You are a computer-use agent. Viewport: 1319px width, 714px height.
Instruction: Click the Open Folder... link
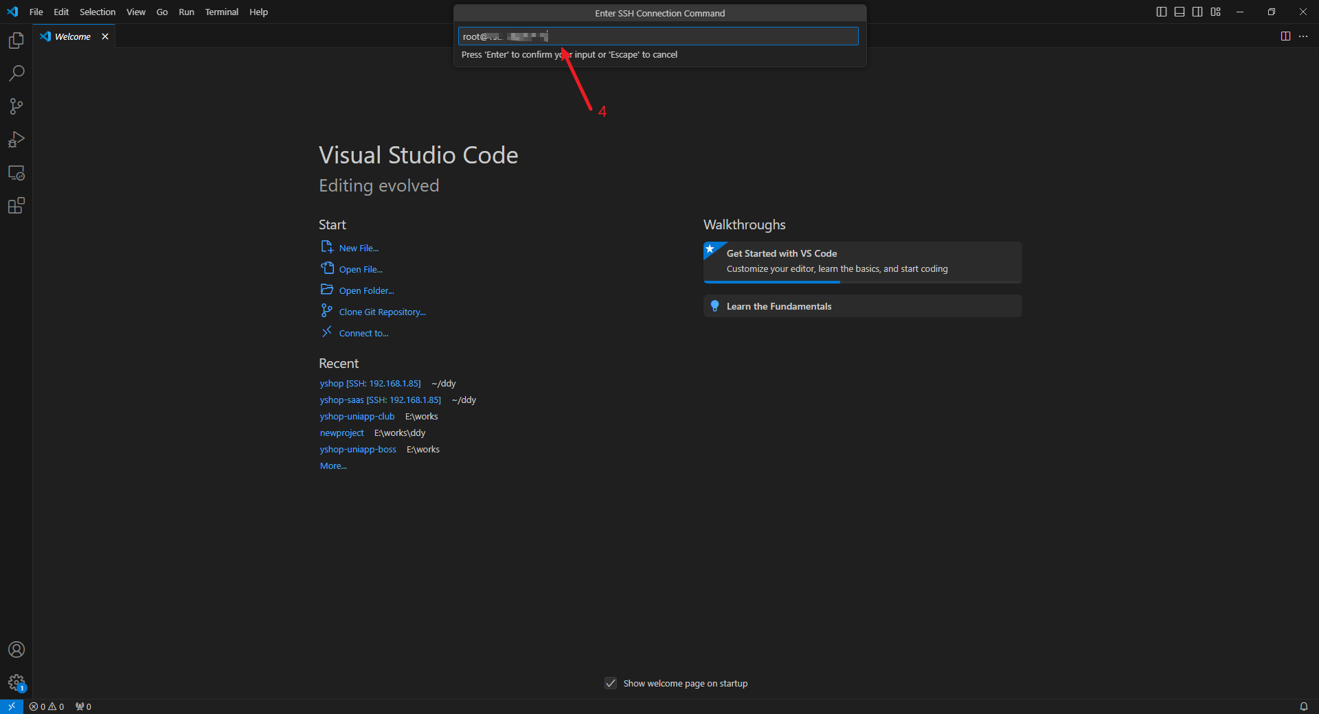(x=366, y=290)
